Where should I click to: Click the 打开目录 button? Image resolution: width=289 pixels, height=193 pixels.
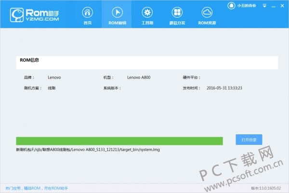click(249, 140)
